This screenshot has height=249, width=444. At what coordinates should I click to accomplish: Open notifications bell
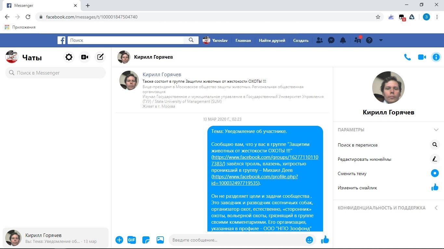pos(343,40)
